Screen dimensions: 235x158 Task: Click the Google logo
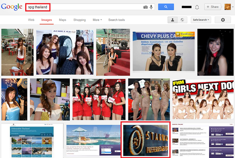click(x=12, y=7)
